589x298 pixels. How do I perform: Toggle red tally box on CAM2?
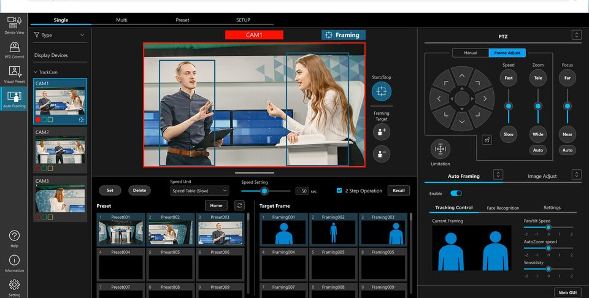click(38, 168)
